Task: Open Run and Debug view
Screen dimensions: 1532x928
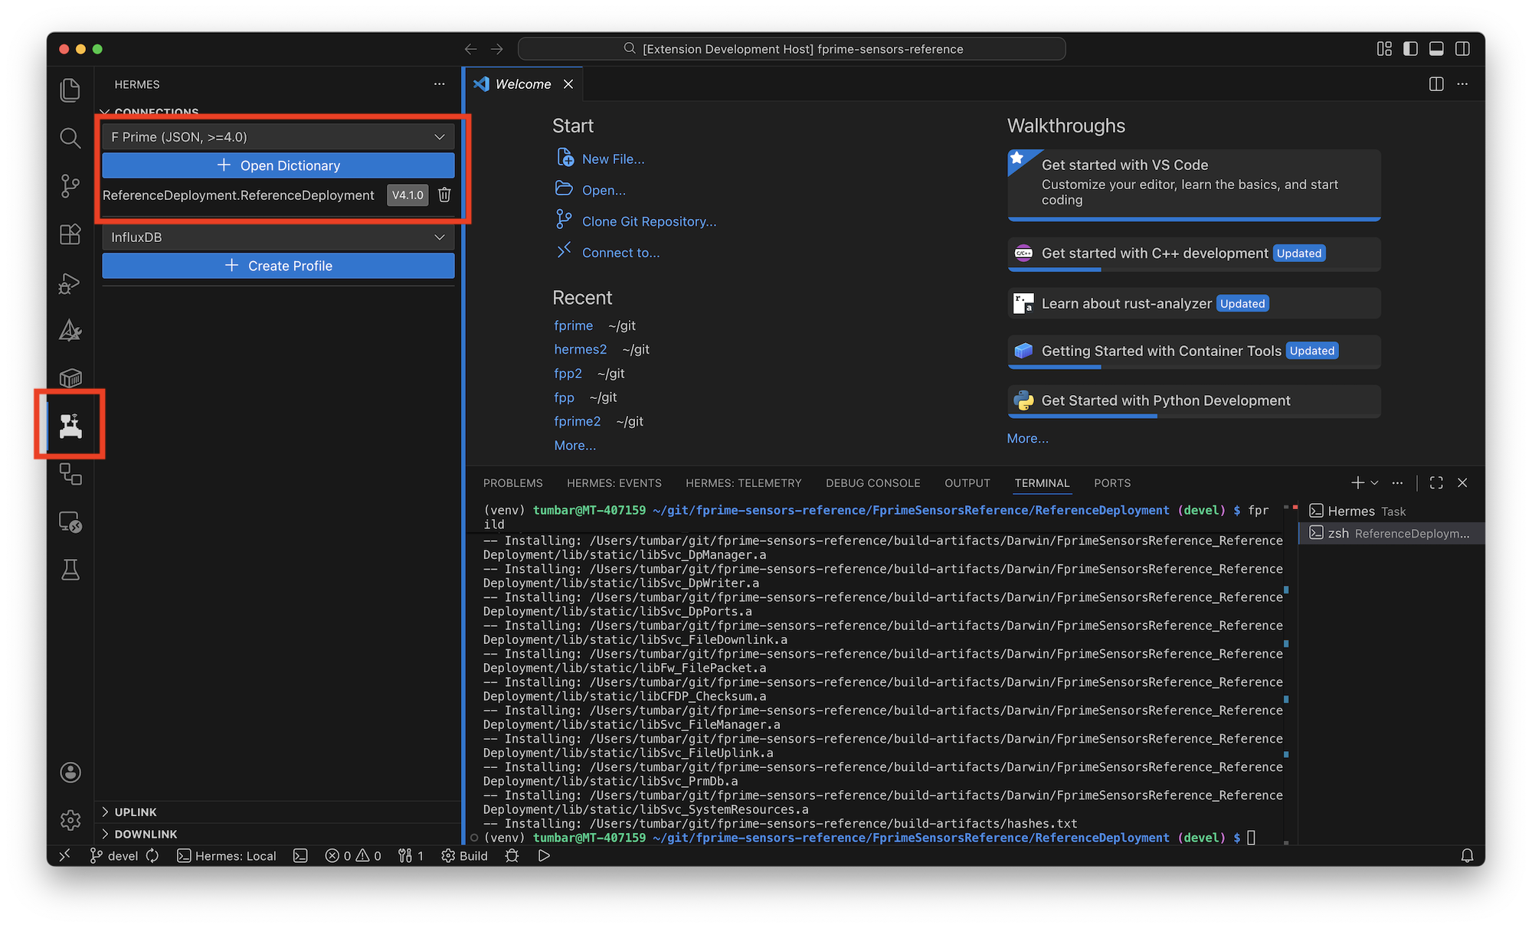Action: (x=70, y=283)
